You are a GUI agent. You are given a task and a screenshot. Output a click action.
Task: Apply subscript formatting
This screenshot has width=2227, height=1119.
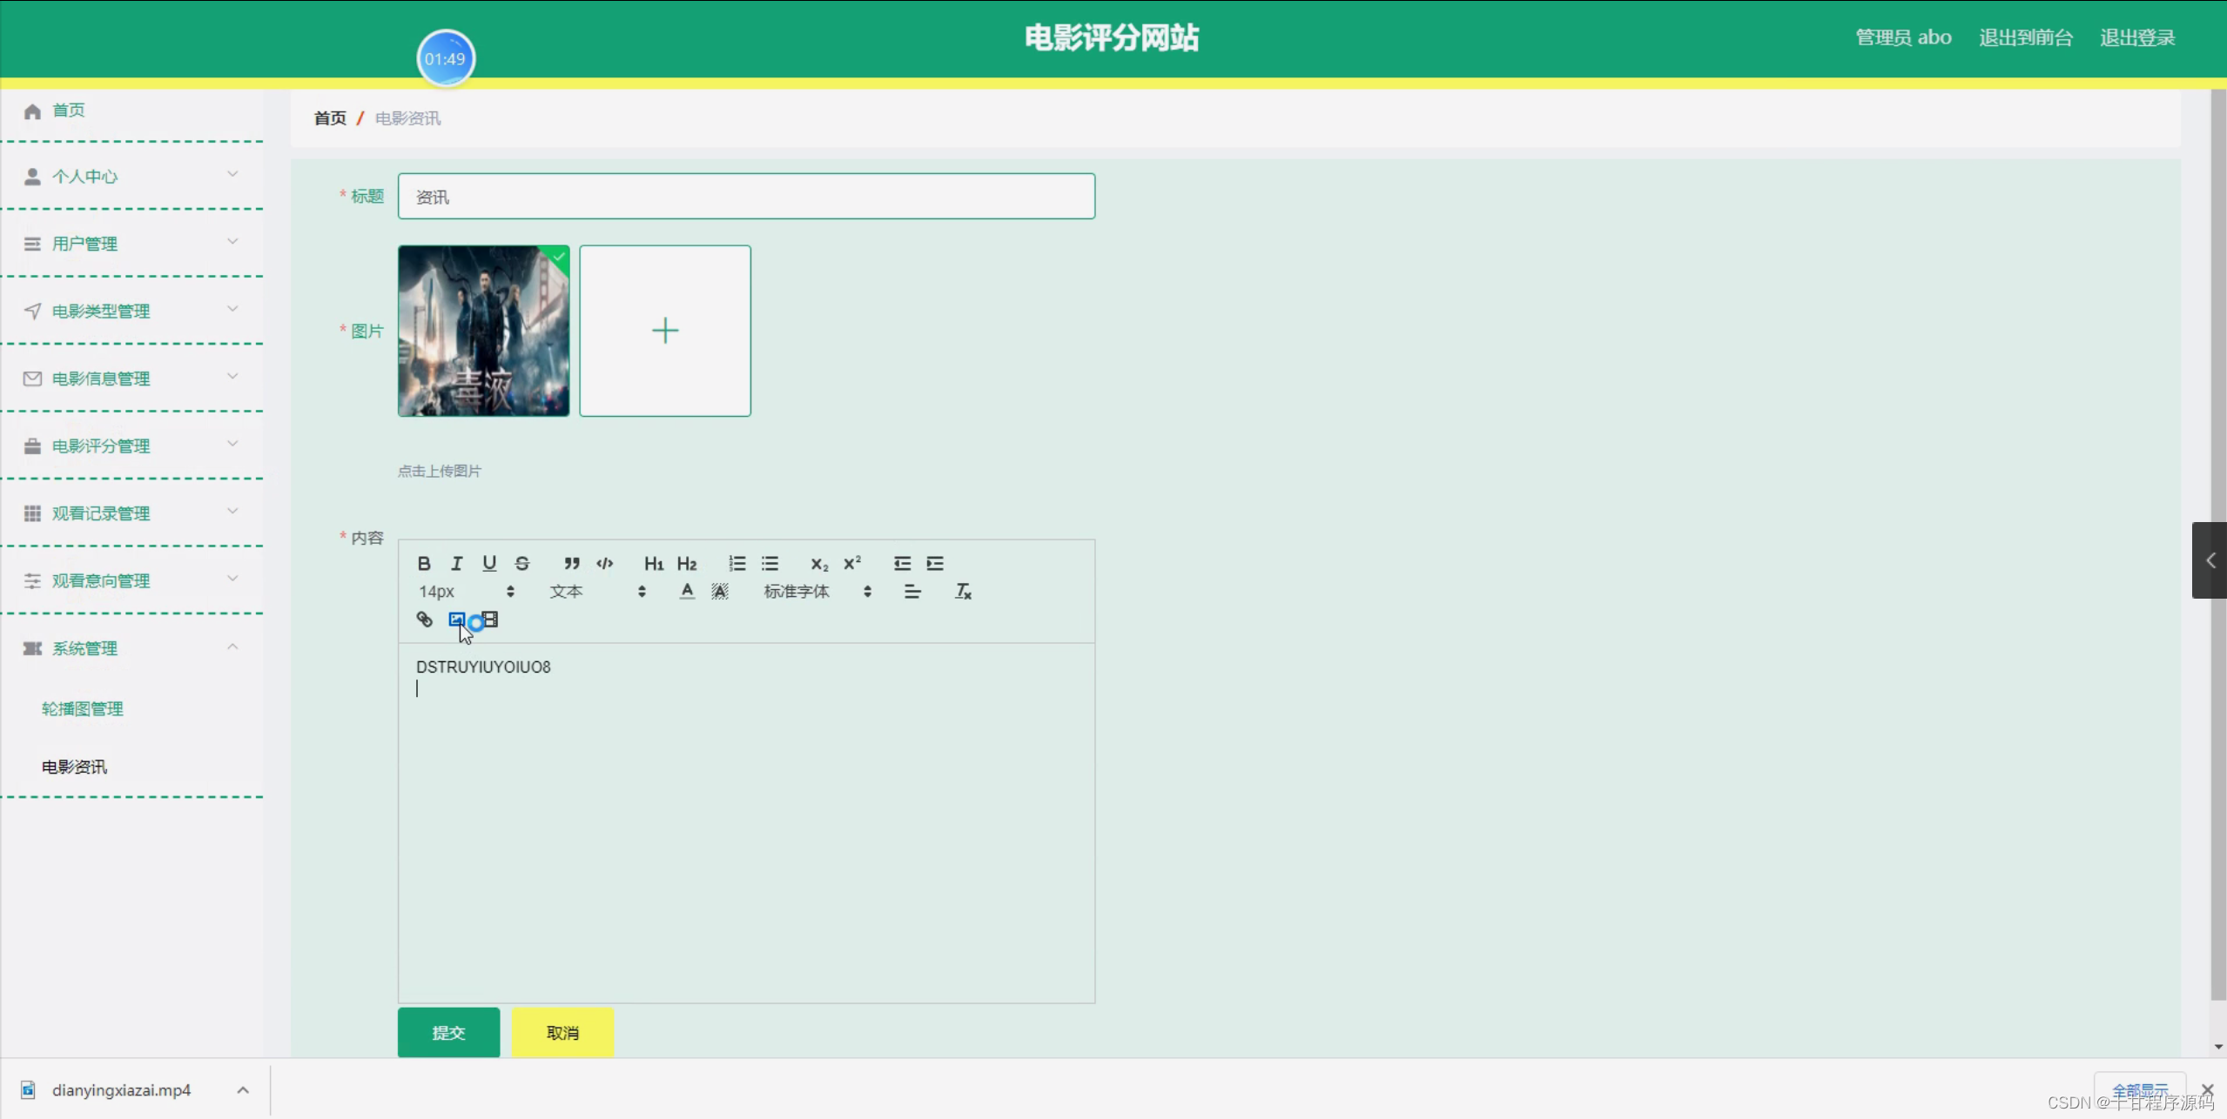(x=818, y=563)
